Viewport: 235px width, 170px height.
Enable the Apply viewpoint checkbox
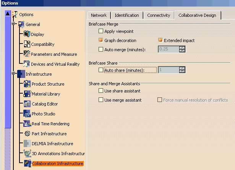tap(101, 31)
